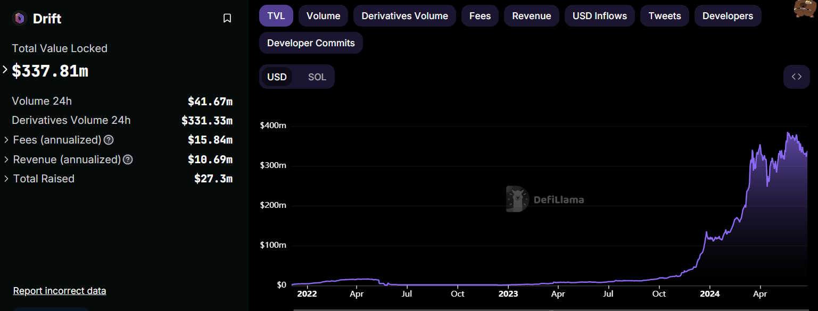Click the DefiLlama watermark logo

click(x=544, y=199)
